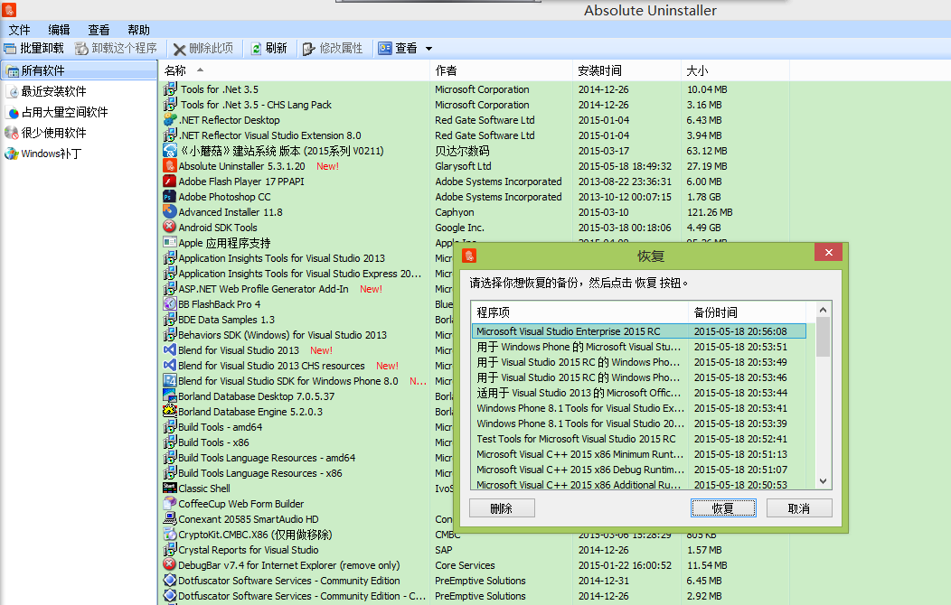
Task: Click the BB FlashBack Pro 4 icon
Action: (170, 304)
